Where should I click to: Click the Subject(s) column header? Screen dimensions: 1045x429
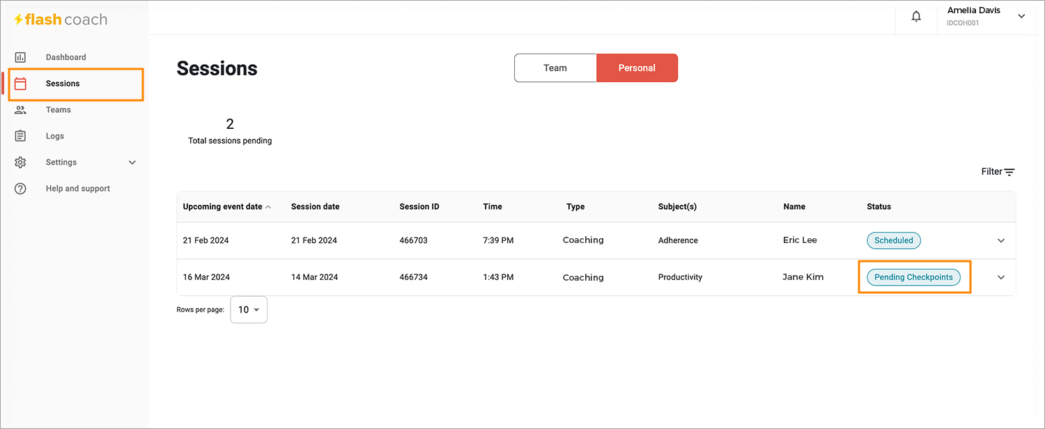(677, 207)
